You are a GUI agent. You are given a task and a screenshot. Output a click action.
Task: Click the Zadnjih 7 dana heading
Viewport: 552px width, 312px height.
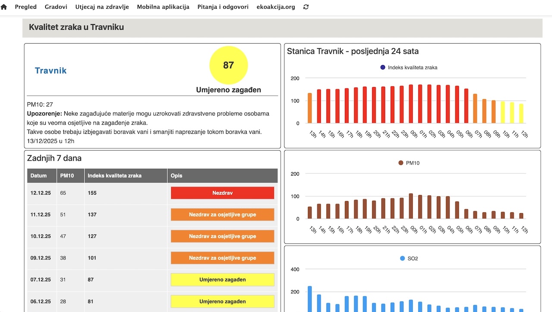pyautogui.click(x=54, y=158)
